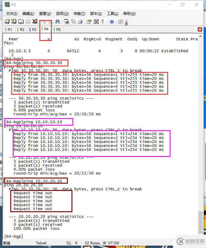This screenshot has height=248, width=206.
Task: Open the 选项(O) menu
Action: [62, 14]
